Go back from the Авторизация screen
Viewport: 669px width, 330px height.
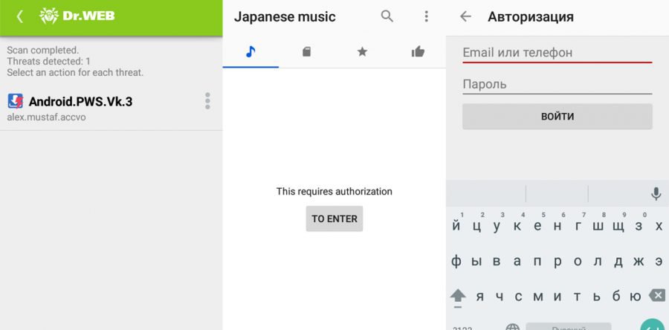[x=465, y=16]
